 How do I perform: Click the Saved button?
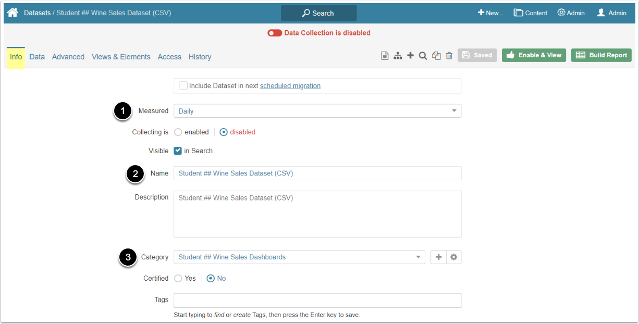(x=477, y=55)
